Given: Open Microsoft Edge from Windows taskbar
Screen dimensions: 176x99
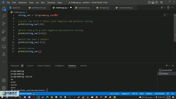Looking at the screenshot, I should (x=47, y=97).
